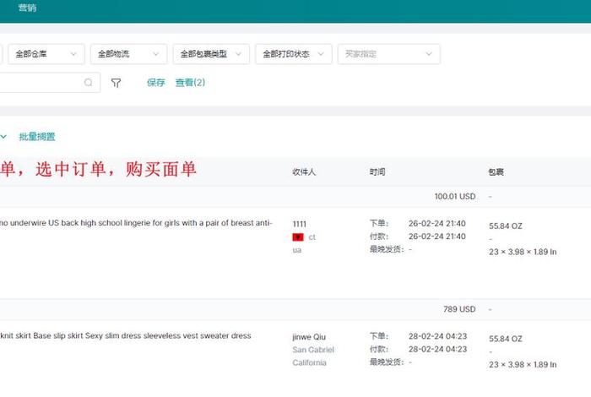The height and width of the screenshot is (397, 591).
Task: Click the lingerie product title text
Action: click(136, 223)
